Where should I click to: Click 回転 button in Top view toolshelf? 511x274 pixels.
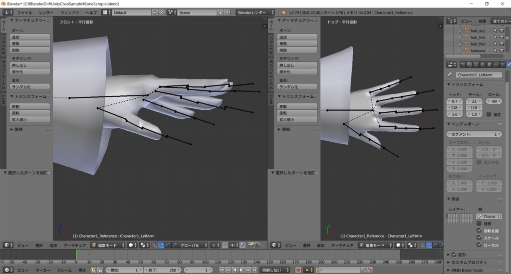click(x=297, y=113)
